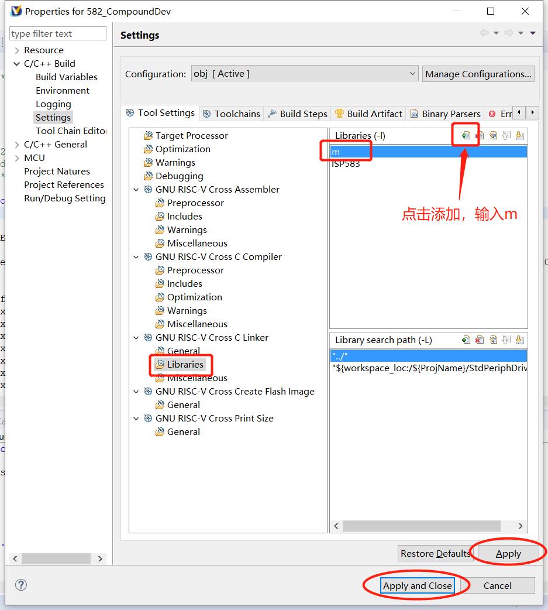Collapse the C/C++ Build tree node
Image resolution: width=548 pixels, height=610 pixels.
[16, 64]
